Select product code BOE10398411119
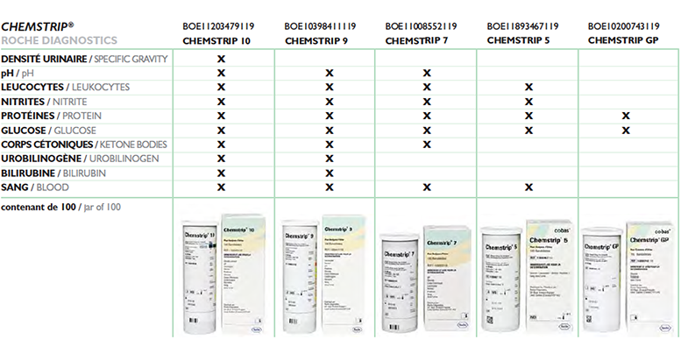 point(320,26)
